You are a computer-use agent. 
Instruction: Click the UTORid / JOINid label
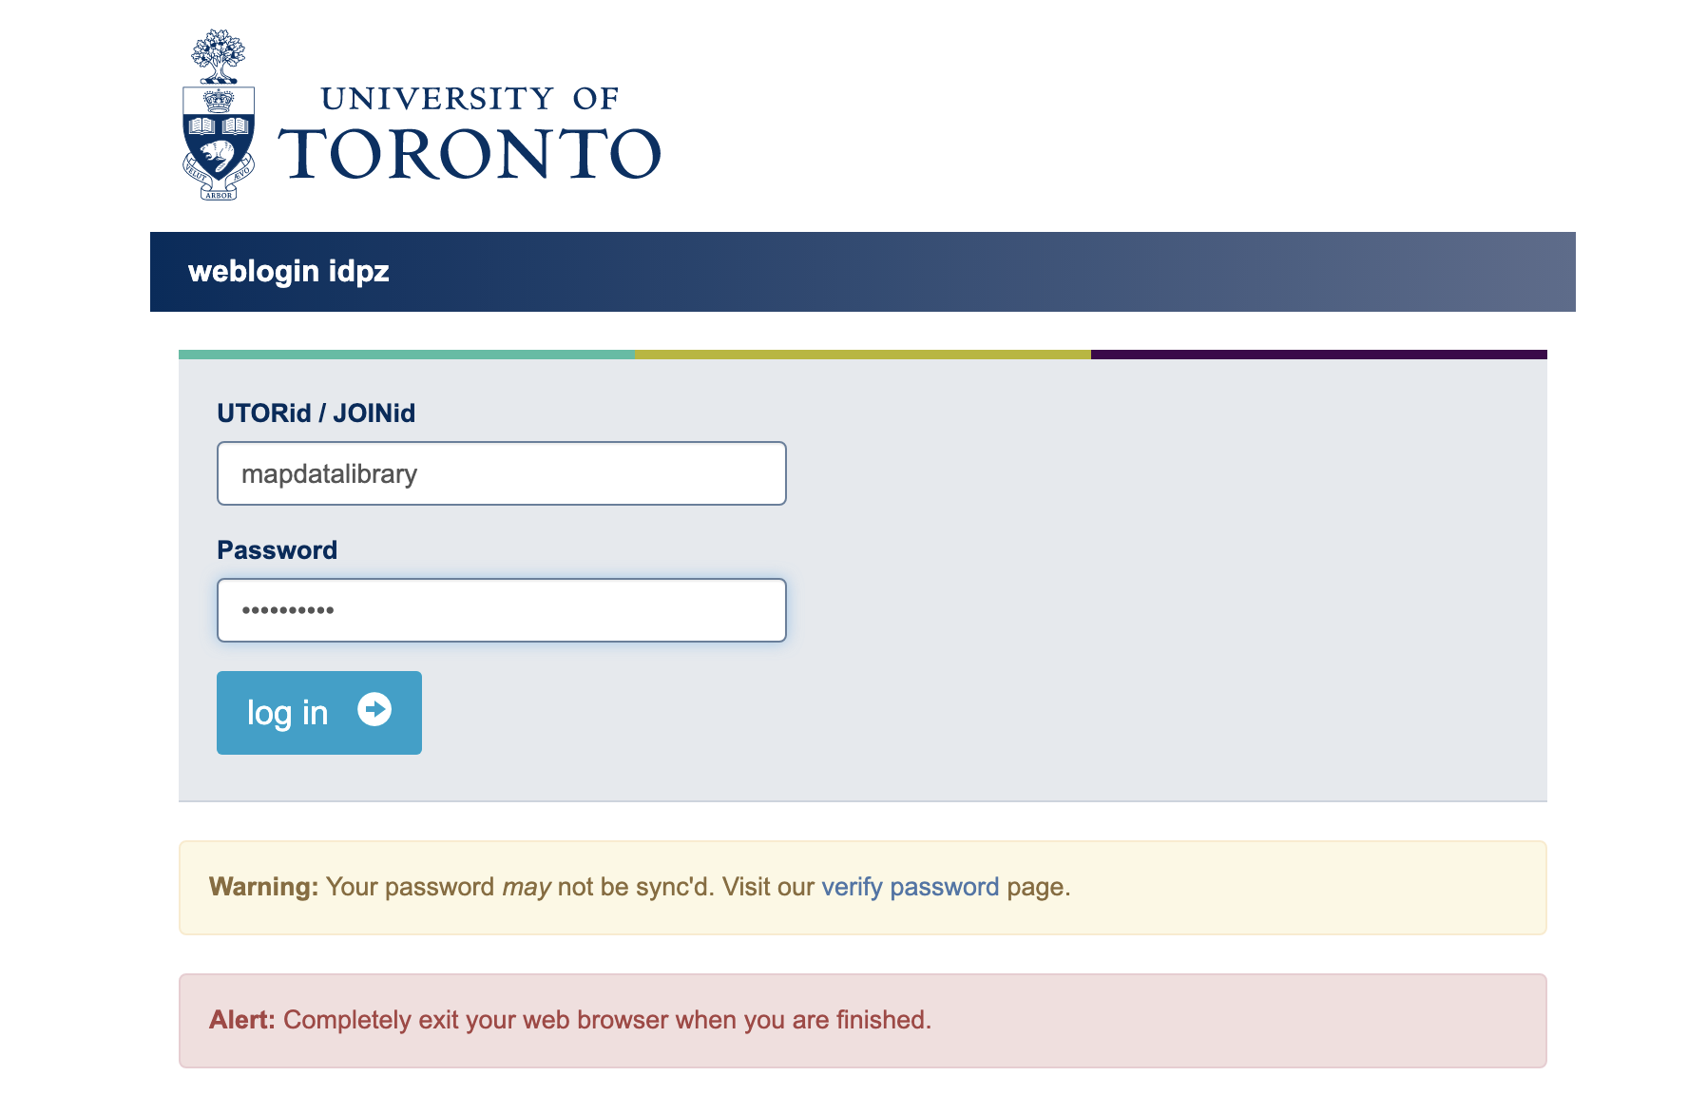click(316, 413)
